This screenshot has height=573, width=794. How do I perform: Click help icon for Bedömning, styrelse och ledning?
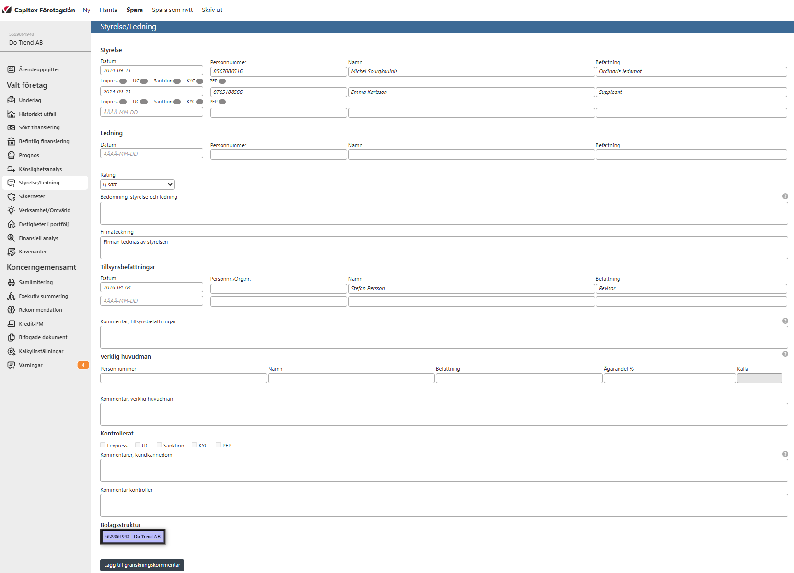(x=785, y=196)
